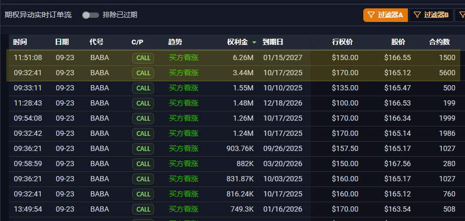Click the funnel icon on 过滤器A
465x221 pixels.
coord(371,15)
